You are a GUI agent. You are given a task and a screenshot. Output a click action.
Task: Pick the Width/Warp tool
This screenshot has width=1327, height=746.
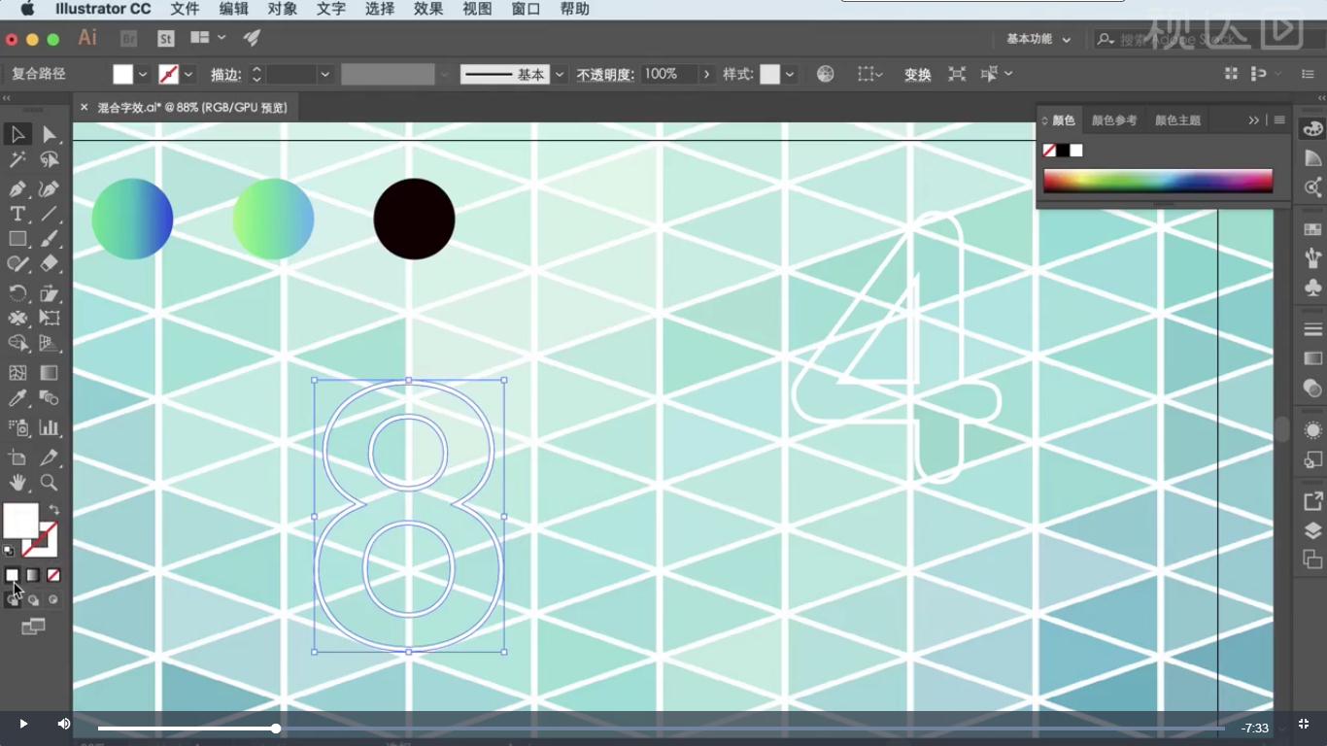[17, 319]
